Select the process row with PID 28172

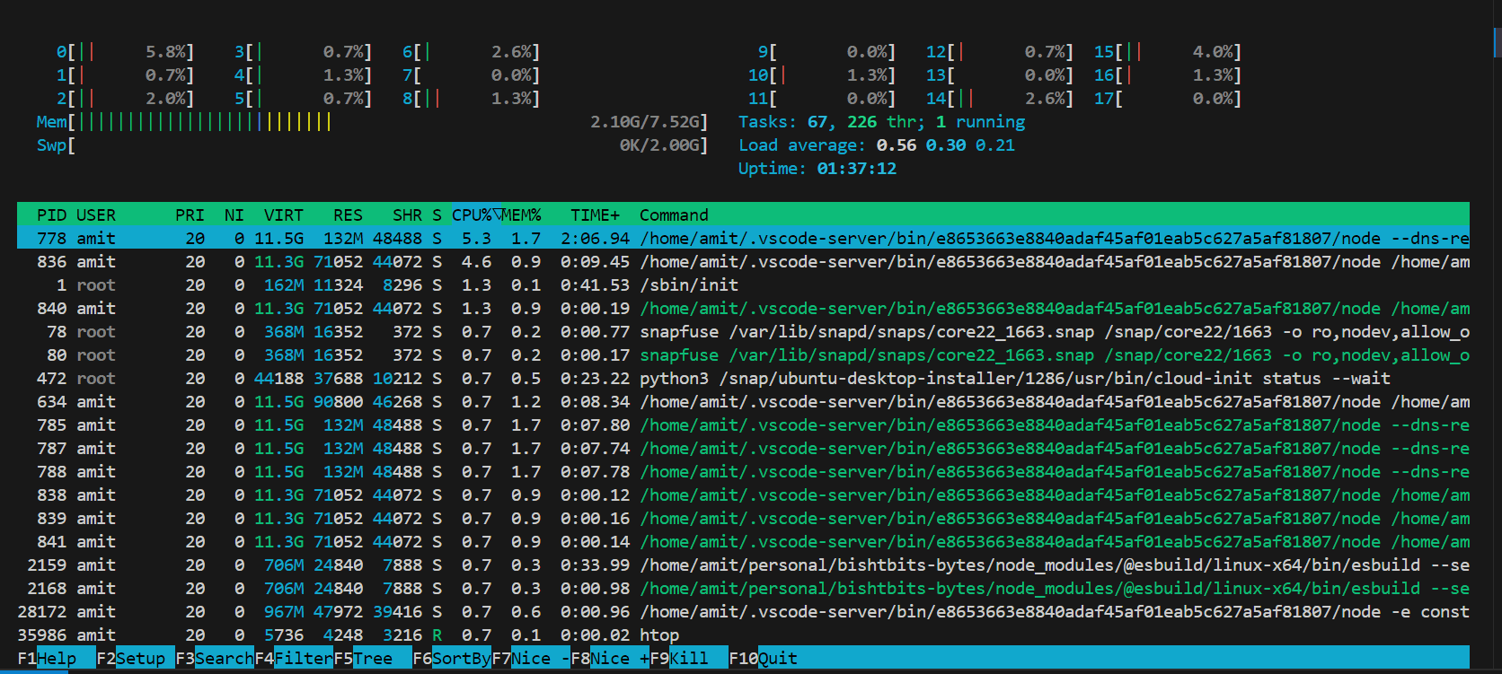743,611
